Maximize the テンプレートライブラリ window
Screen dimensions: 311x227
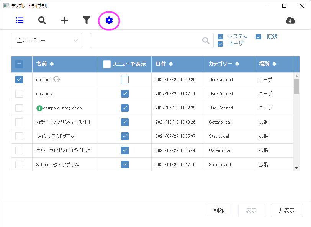coord(284,6)
